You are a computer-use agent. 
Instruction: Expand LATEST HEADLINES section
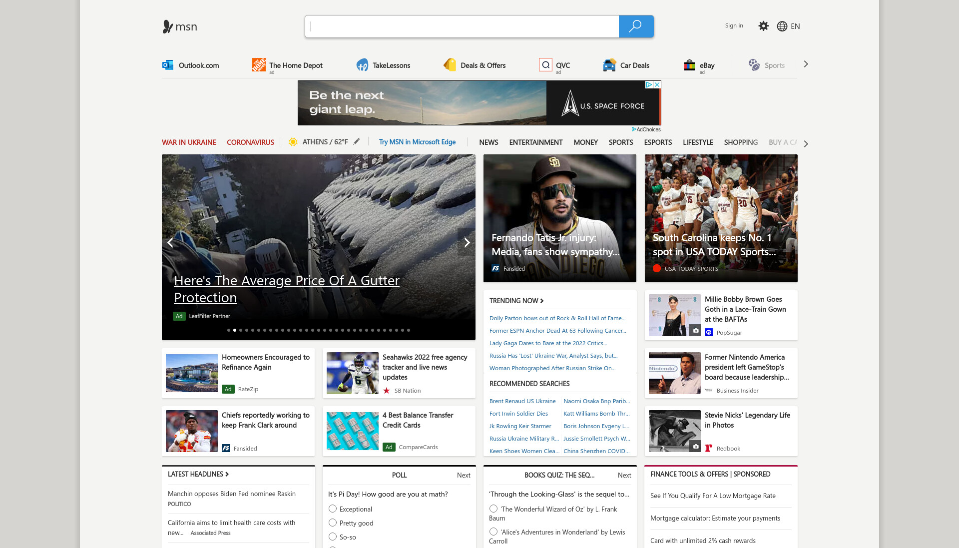point(198,474)
